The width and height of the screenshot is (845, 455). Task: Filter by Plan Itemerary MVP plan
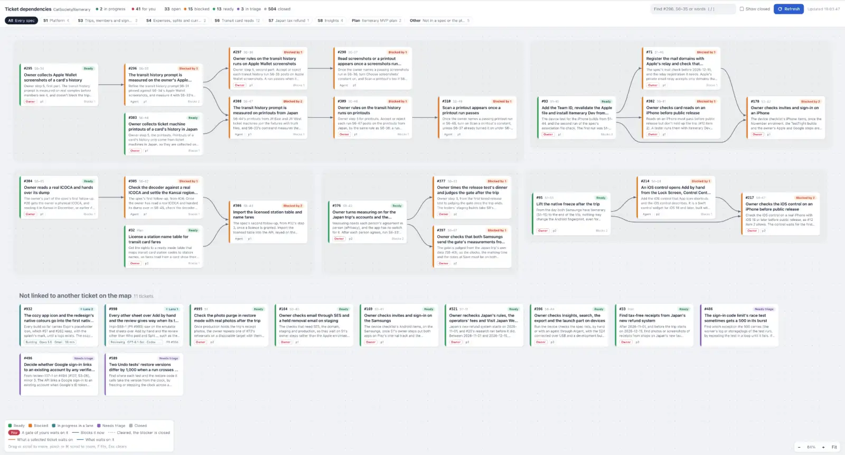377,21
